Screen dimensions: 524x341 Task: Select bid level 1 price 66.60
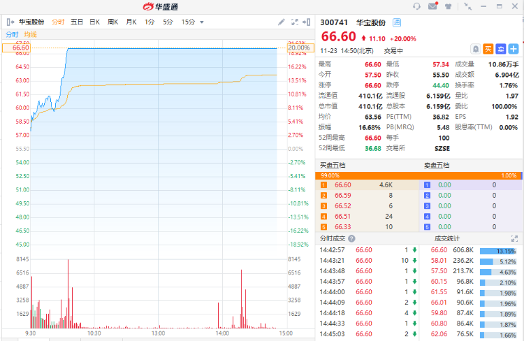point(343,185)
